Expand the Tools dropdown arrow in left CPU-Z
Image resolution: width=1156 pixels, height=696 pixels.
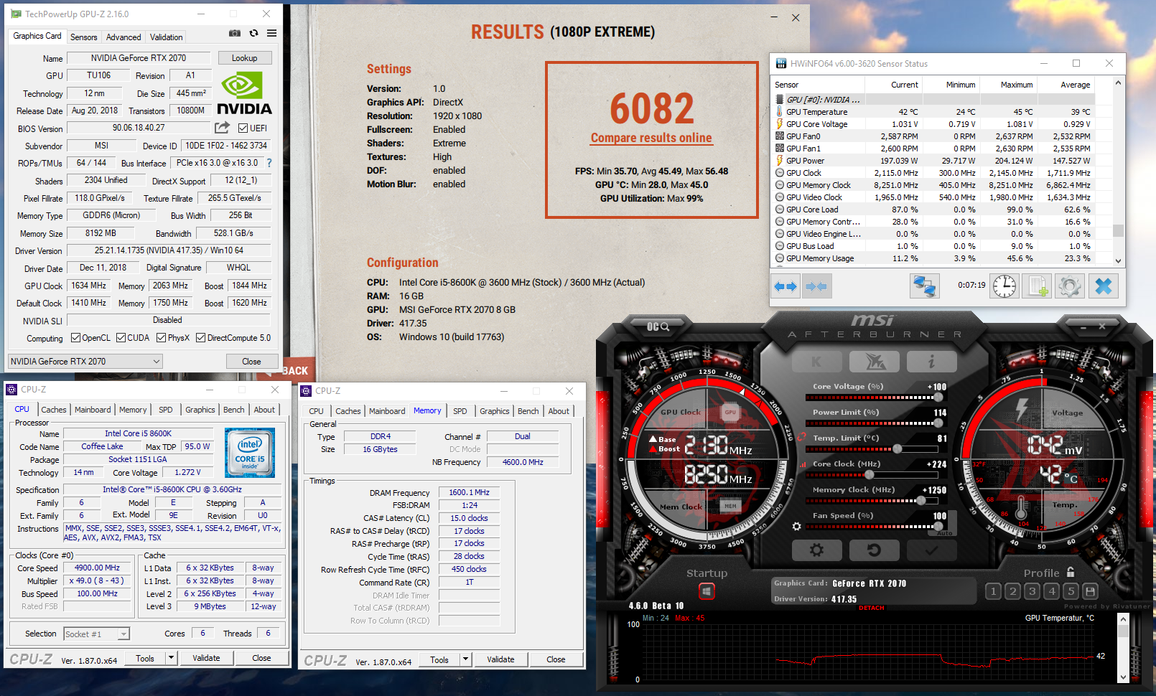(x=172, y=658)
